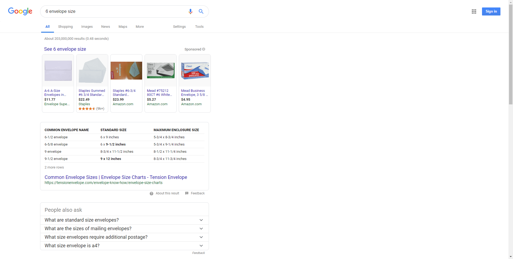Screen dimensions: 513x259
Task: Expand 'What size envelope is a4?' question
Action: click(201, 246)
